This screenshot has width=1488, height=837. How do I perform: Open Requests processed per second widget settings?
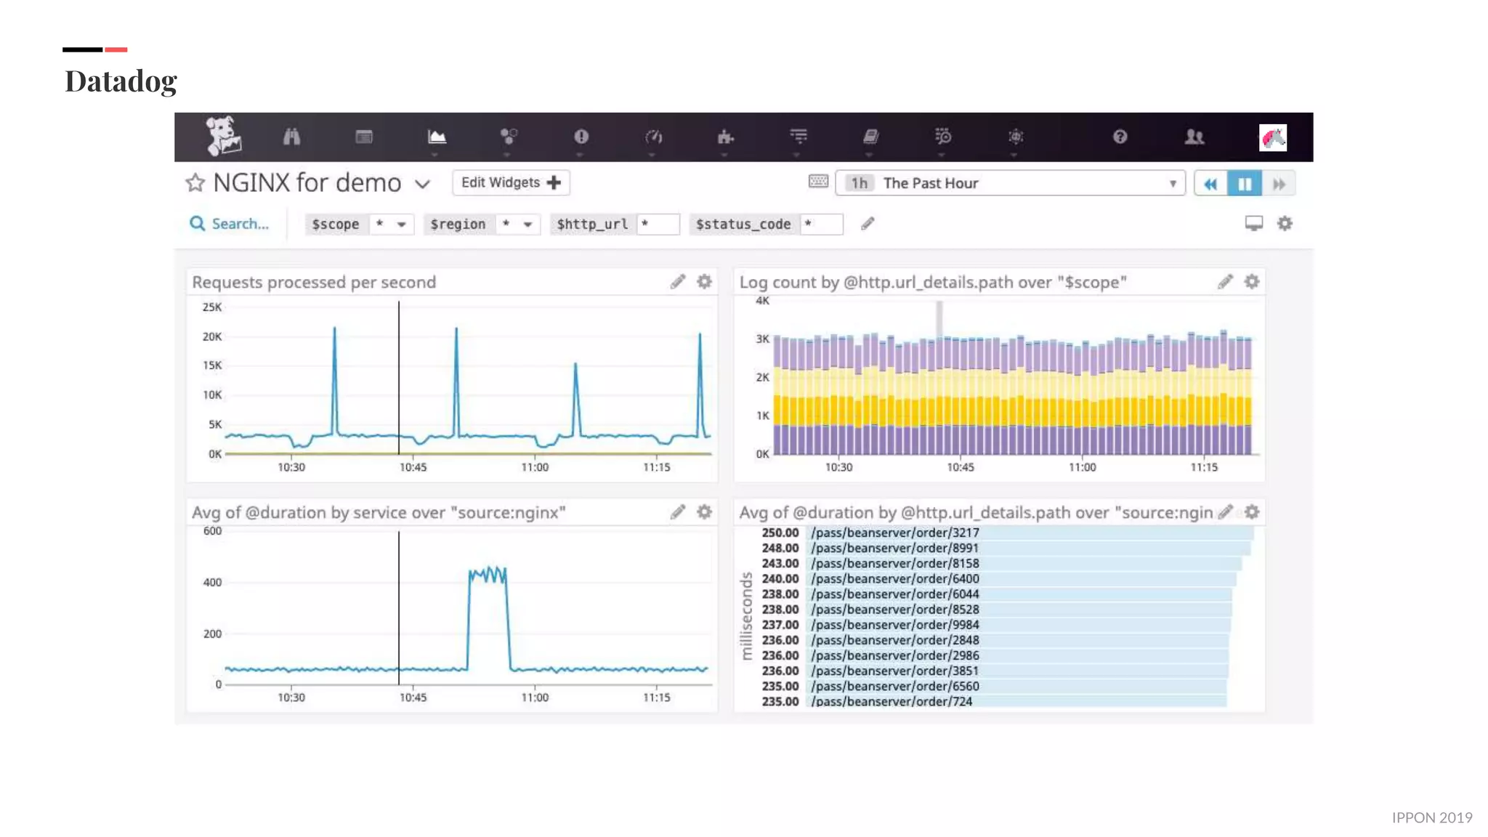click(x=704, y=282)
